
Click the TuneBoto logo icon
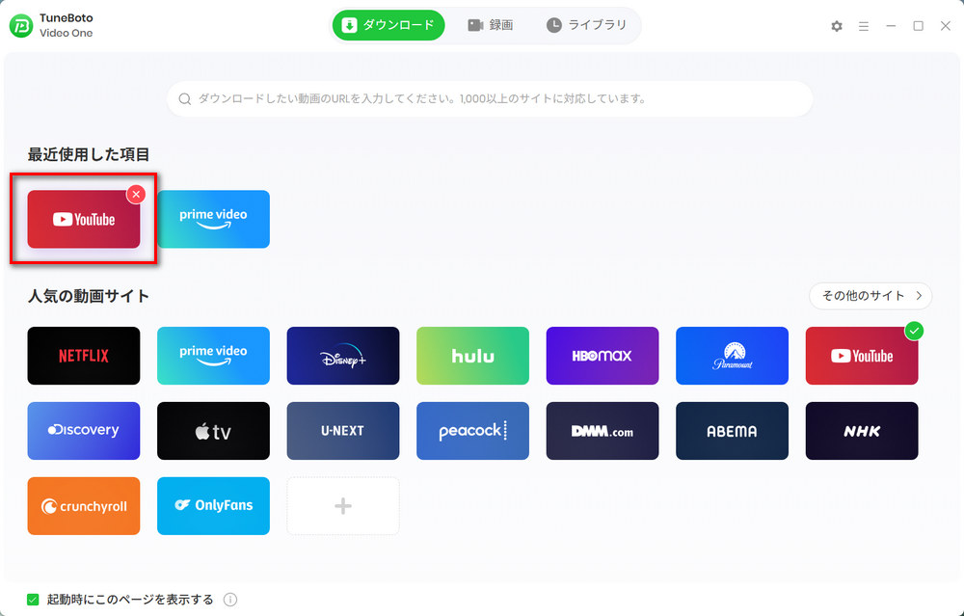click(x=21, y=26)
